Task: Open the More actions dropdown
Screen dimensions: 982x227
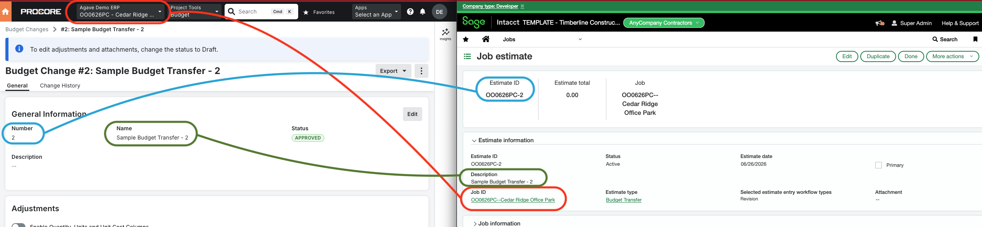Action: 952,56
